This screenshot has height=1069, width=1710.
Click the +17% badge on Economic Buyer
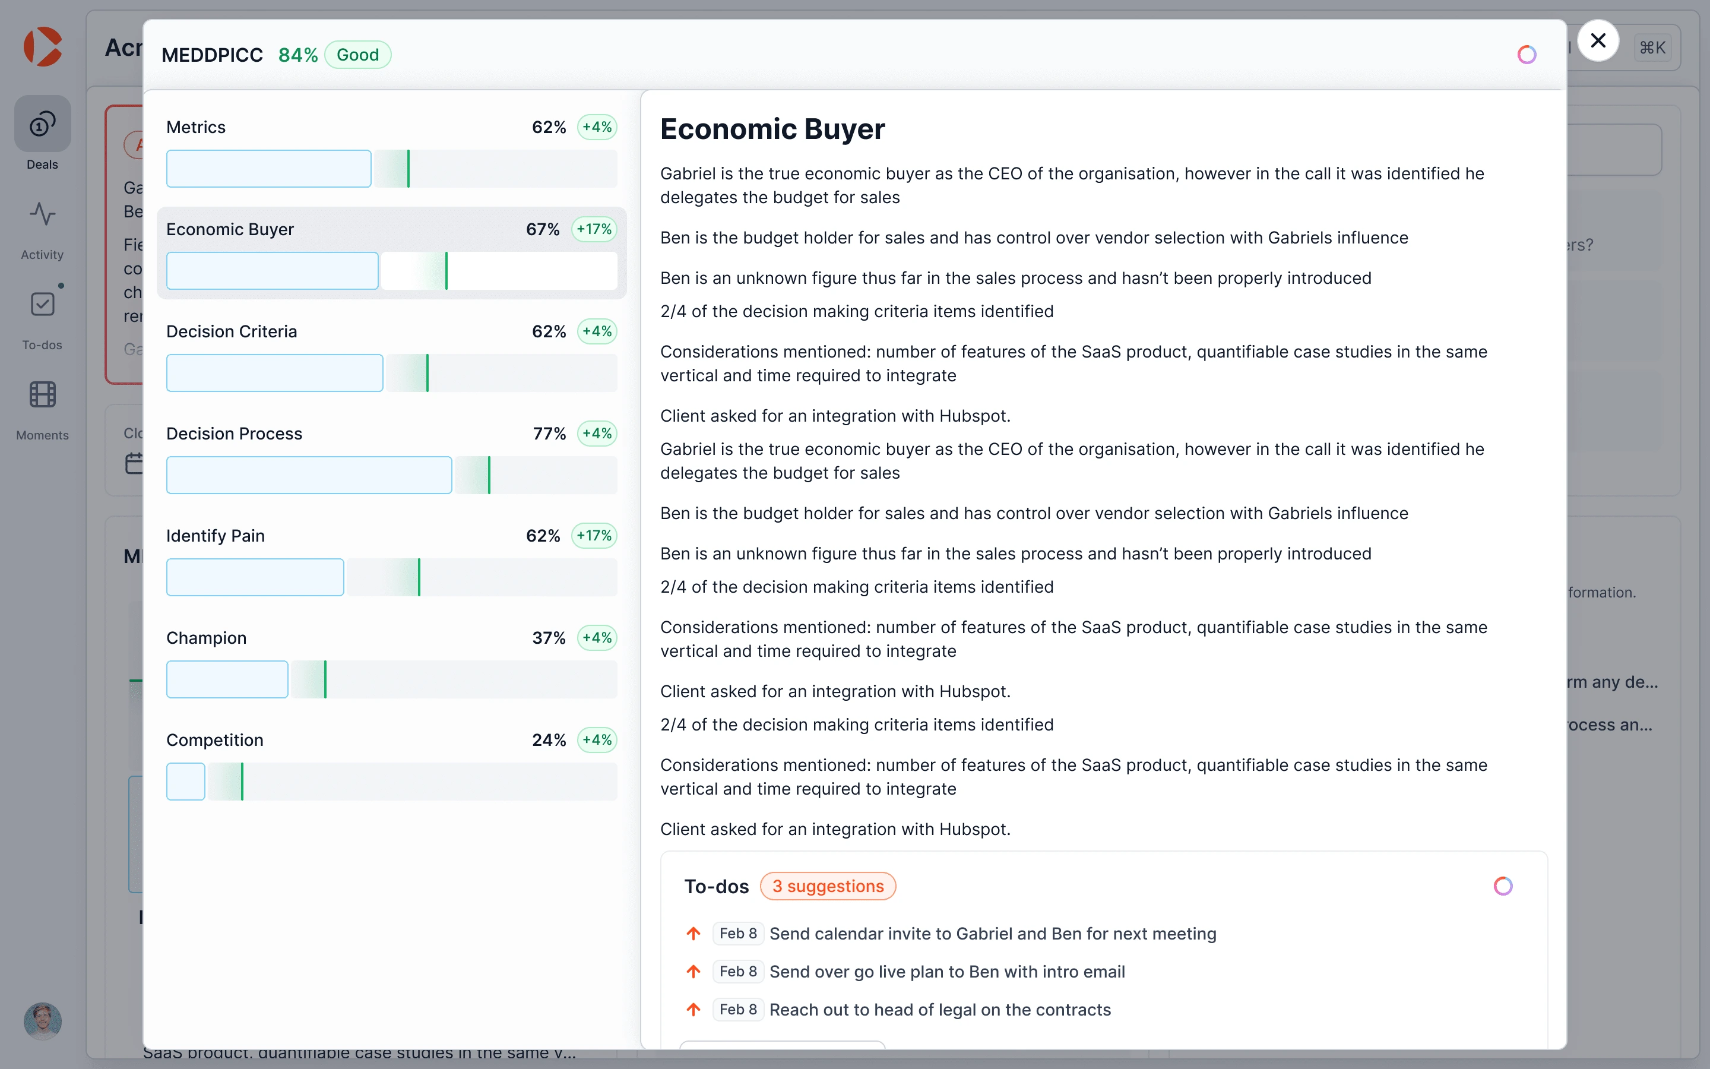594,229
